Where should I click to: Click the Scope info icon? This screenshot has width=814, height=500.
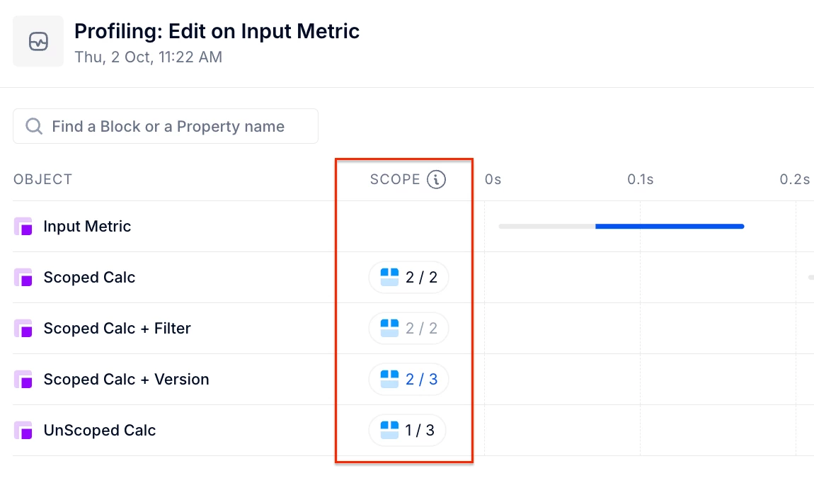(x=437, y=180)
